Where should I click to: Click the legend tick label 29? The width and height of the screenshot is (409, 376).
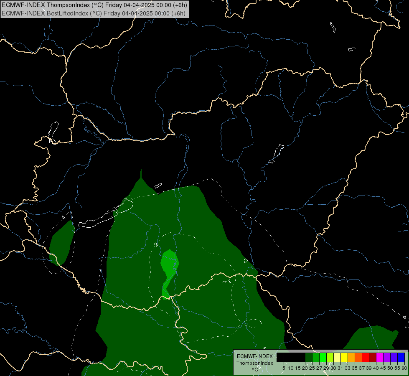(x=326, y=368)
